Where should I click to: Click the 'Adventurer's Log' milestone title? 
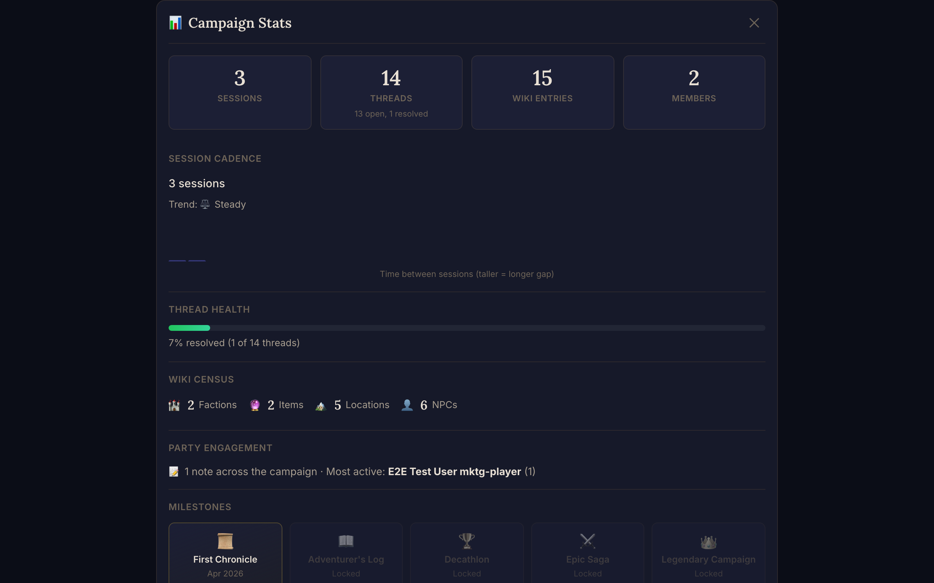pos(346,559)
